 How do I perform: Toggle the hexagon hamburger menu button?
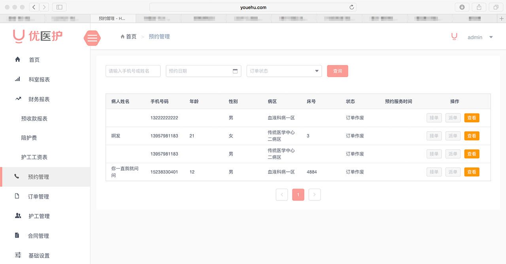tap(93, 38)
